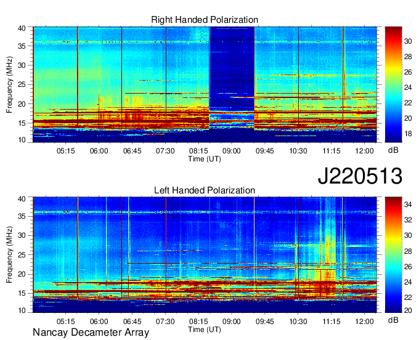This screenshot has height=340, width=419.
Task: Click the 06:45 time tick under Right Handed plot
Action: [x=132, y=151]
